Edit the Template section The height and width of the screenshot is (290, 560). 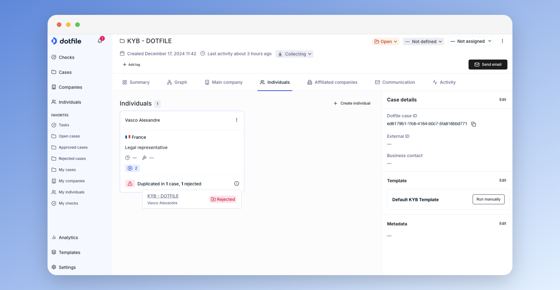pyautogui.click(x=502, y=181)
